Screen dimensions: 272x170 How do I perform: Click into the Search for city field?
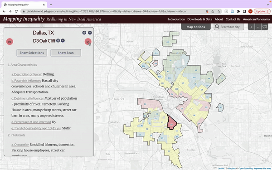229,27
